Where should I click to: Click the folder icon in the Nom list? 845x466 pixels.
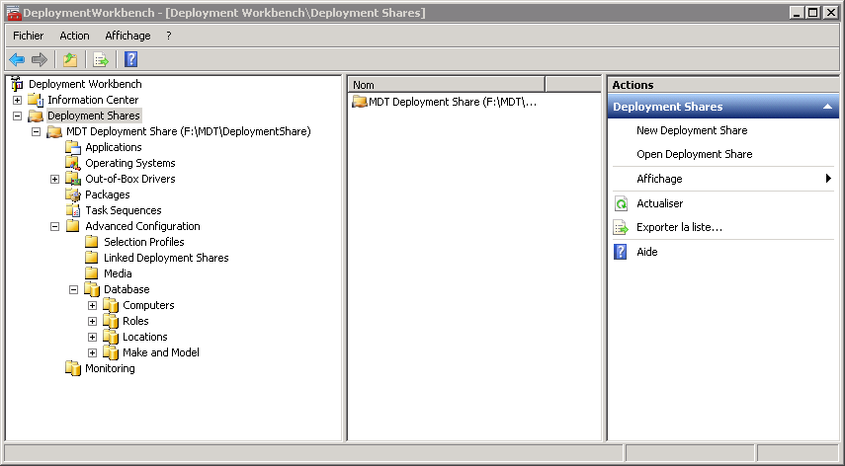[360, 102]
